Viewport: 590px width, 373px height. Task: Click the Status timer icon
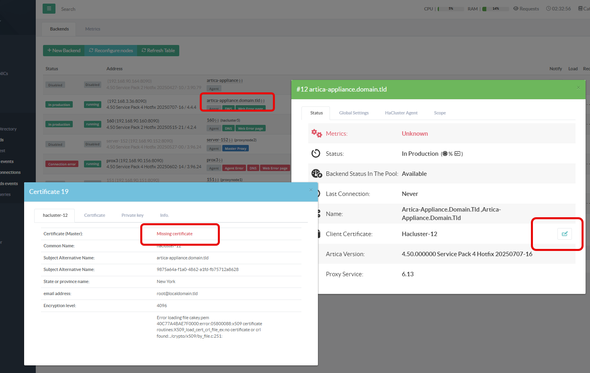316,153
